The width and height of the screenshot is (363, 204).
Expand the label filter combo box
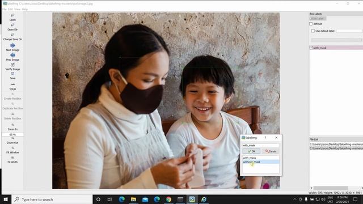pos(336,40)
